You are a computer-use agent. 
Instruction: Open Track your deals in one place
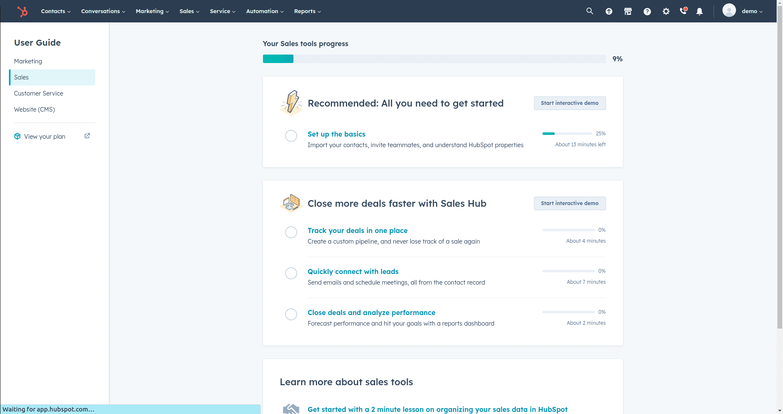click(x=357, y=230)
